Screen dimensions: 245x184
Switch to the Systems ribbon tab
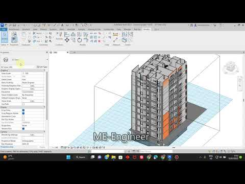(x=53, y=29)
